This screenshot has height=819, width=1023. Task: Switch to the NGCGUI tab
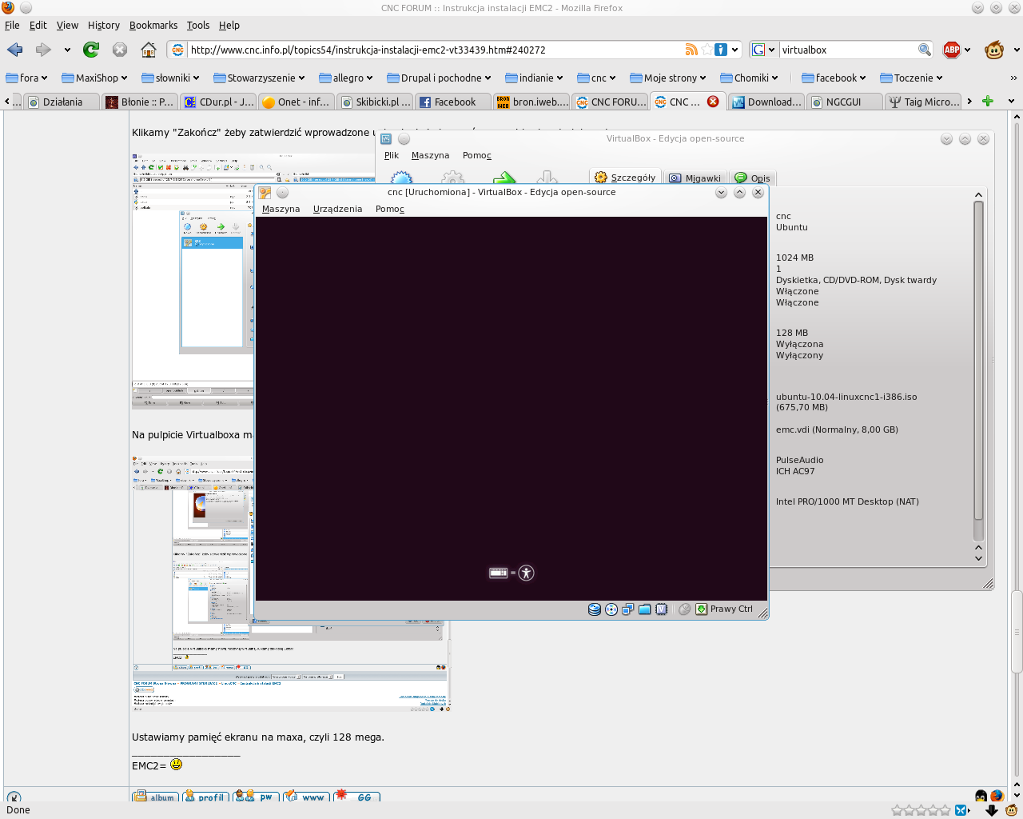point(844,102)
